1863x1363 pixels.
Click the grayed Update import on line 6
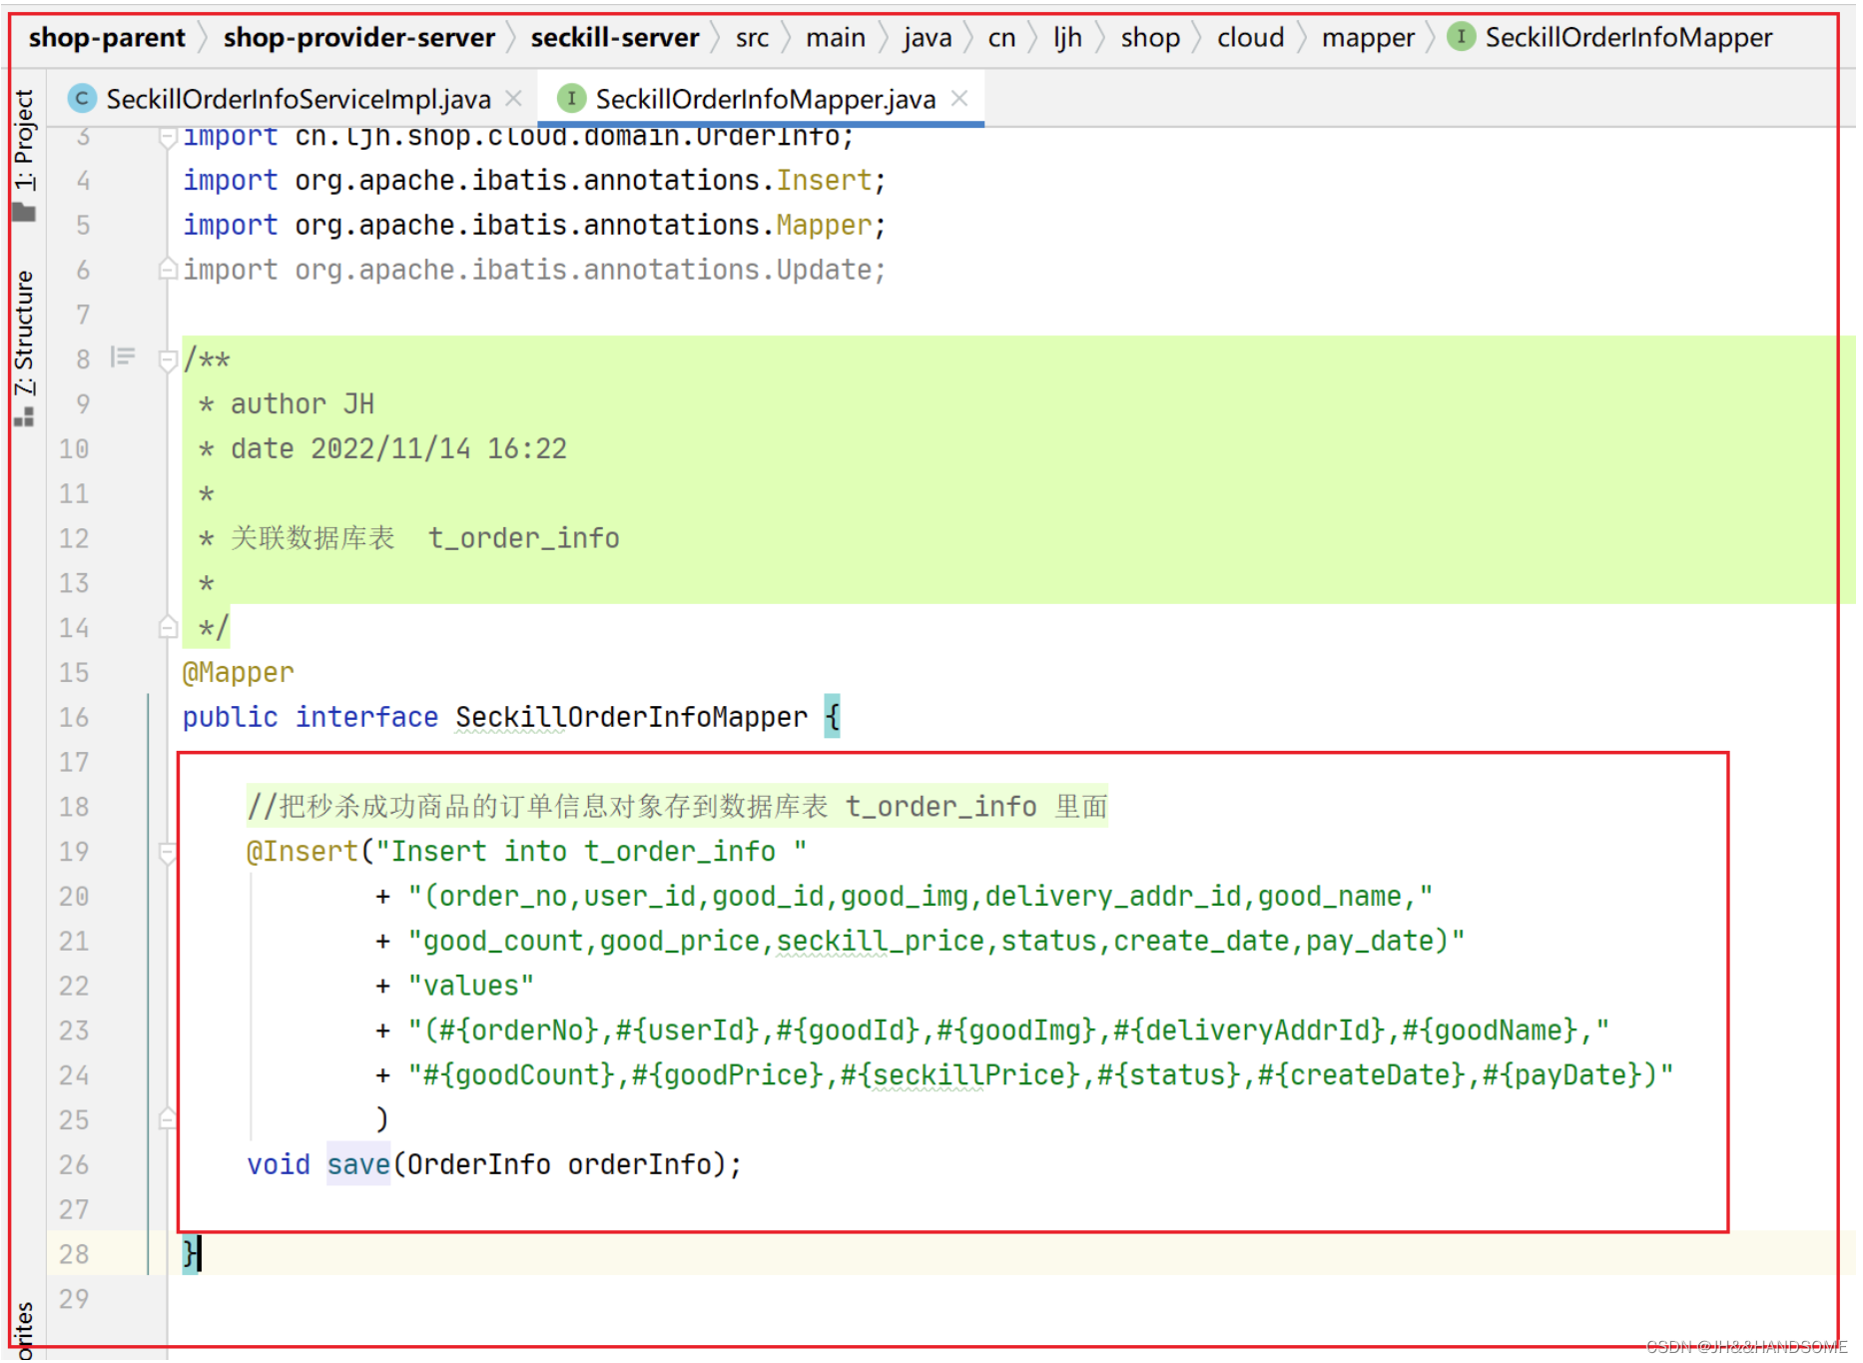[824, 270]
